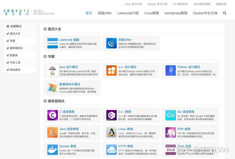
Task: Click the Java 语言教程 coffee cup icon
Action: pos(53,132)
